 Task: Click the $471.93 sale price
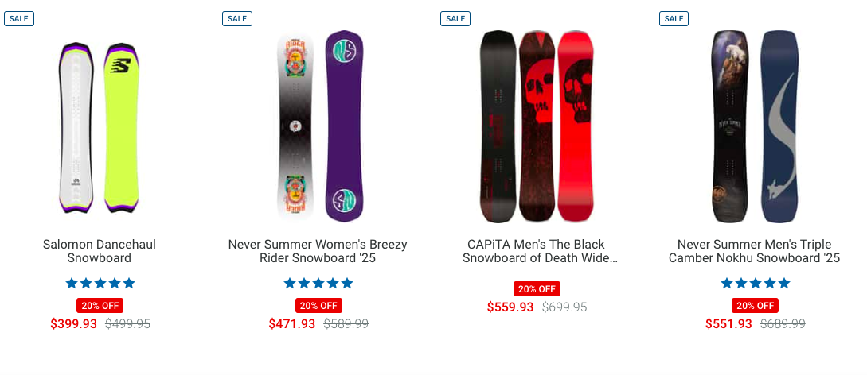(292, 324)
